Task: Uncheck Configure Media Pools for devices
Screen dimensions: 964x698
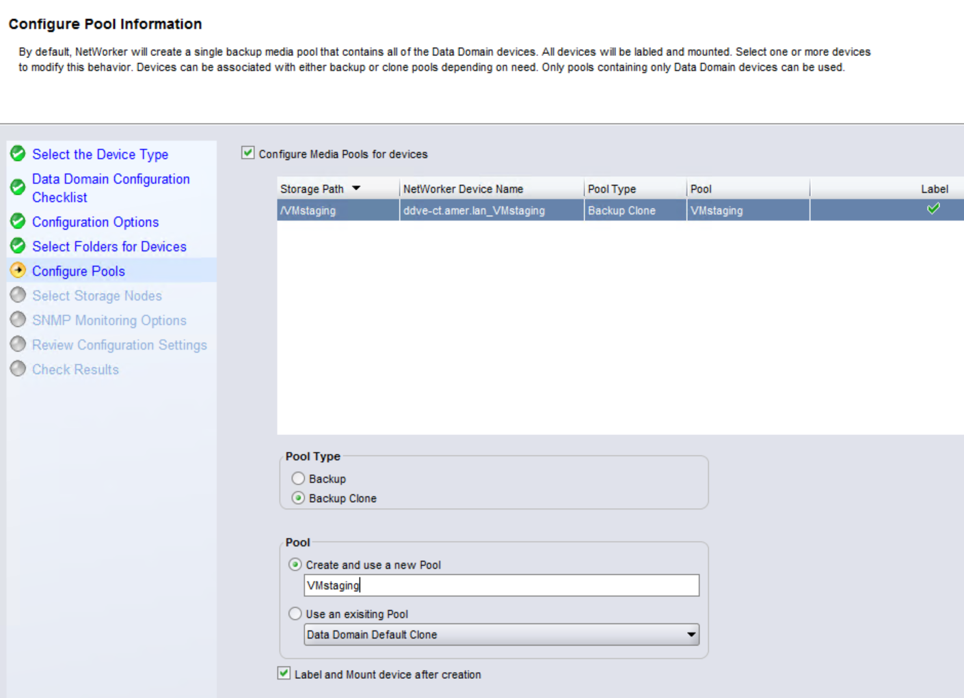Action: click(248, 153)
